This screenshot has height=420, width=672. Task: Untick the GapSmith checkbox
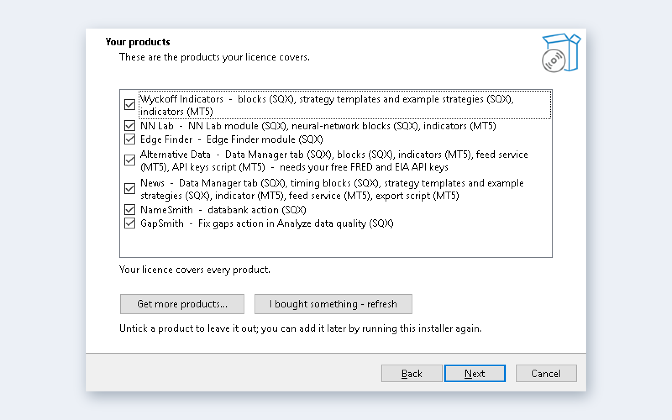(x=130, y=223)
